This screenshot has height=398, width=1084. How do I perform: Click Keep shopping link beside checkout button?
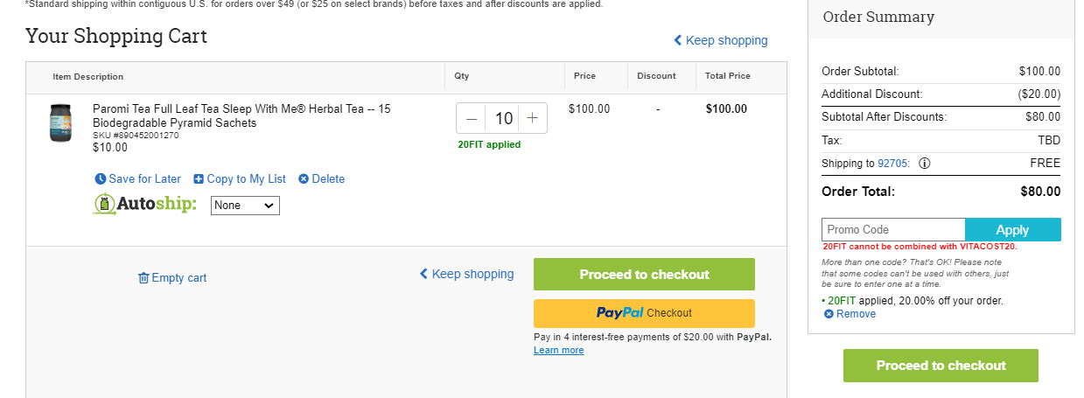pos(466,274)
